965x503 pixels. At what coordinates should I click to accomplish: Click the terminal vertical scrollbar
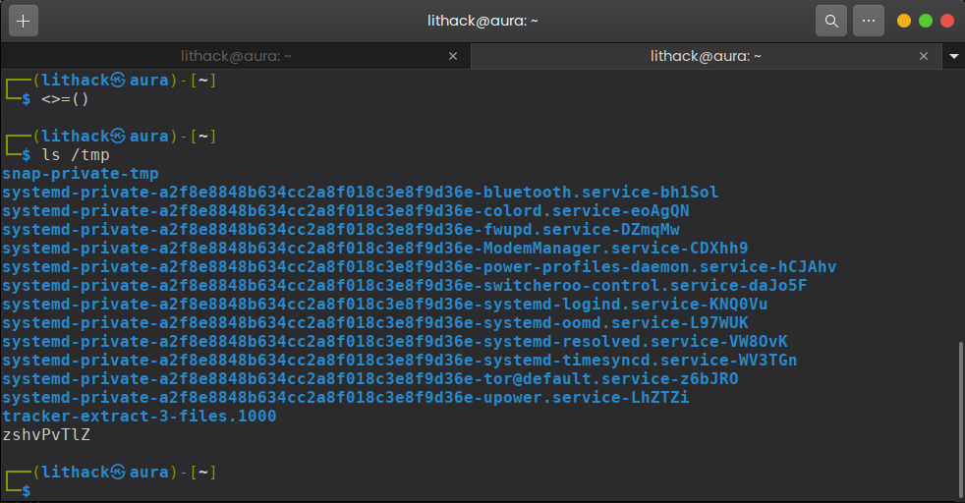pos(961,420)
